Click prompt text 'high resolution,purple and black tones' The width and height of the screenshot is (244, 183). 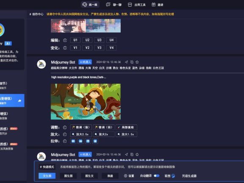[79, 77]
